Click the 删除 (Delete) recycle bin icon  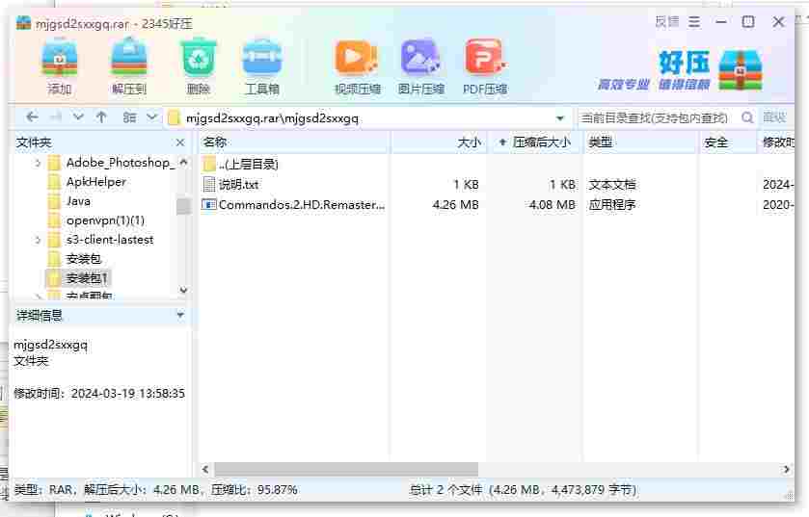click(198, 65)
